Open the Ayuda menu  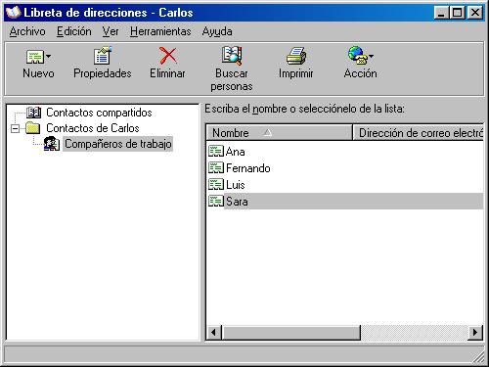click(x=217, y=31)
